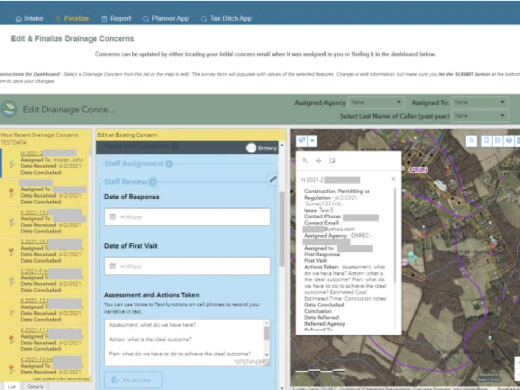Click the teal pin marker on map

tap(412, 256)
